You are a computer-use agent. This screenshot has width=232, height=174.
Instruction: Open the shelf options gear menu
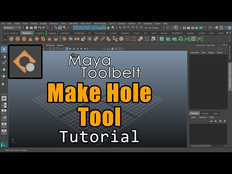tap(5, 40)
